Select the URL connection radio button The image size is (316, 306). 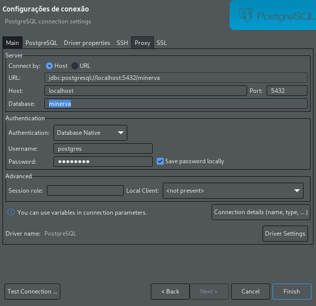point(75,66)
